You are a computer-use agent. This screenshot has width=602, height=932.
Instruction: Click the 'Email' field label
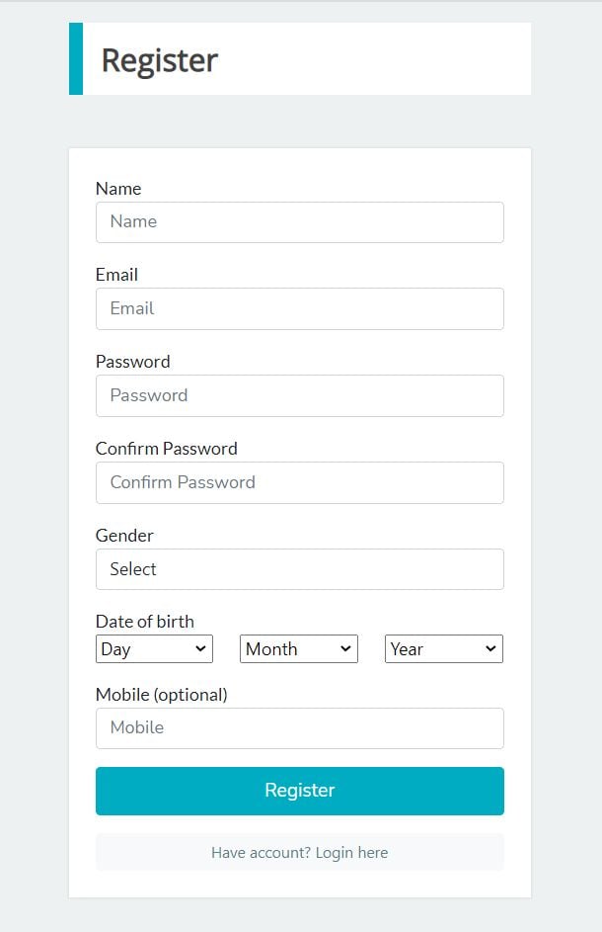[x=116, y=275]
